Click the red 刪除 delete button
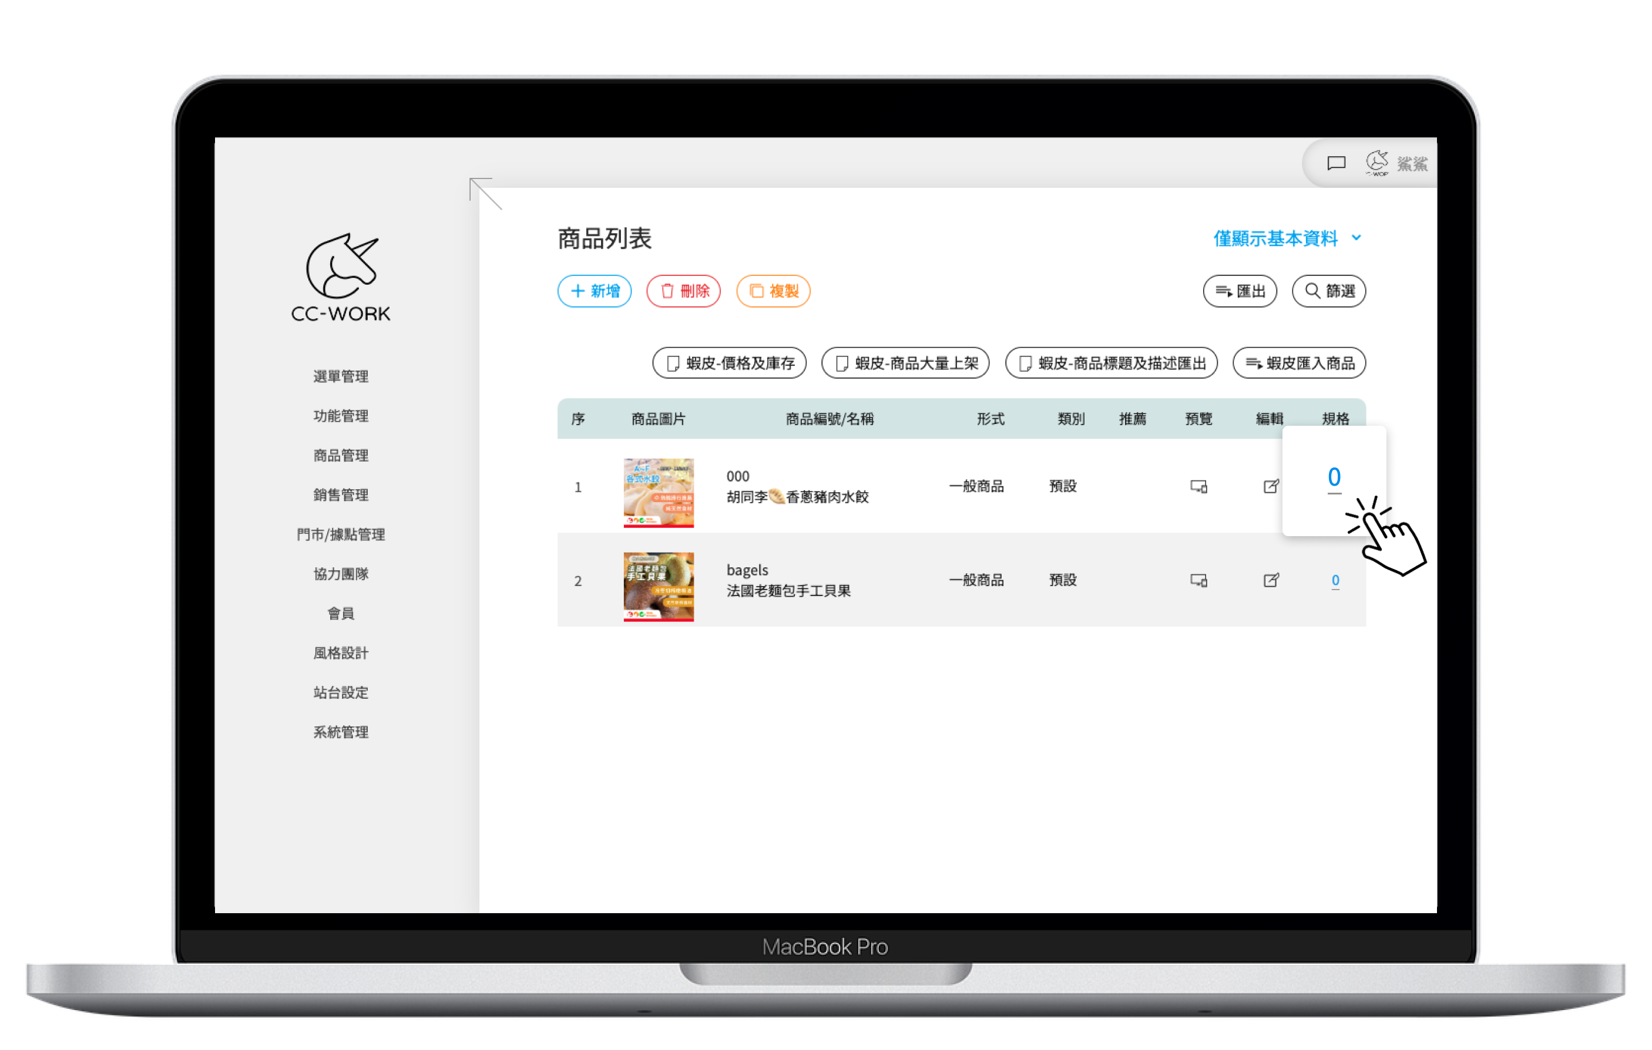Screen dimensions: 1652x1050 point(683,291)
